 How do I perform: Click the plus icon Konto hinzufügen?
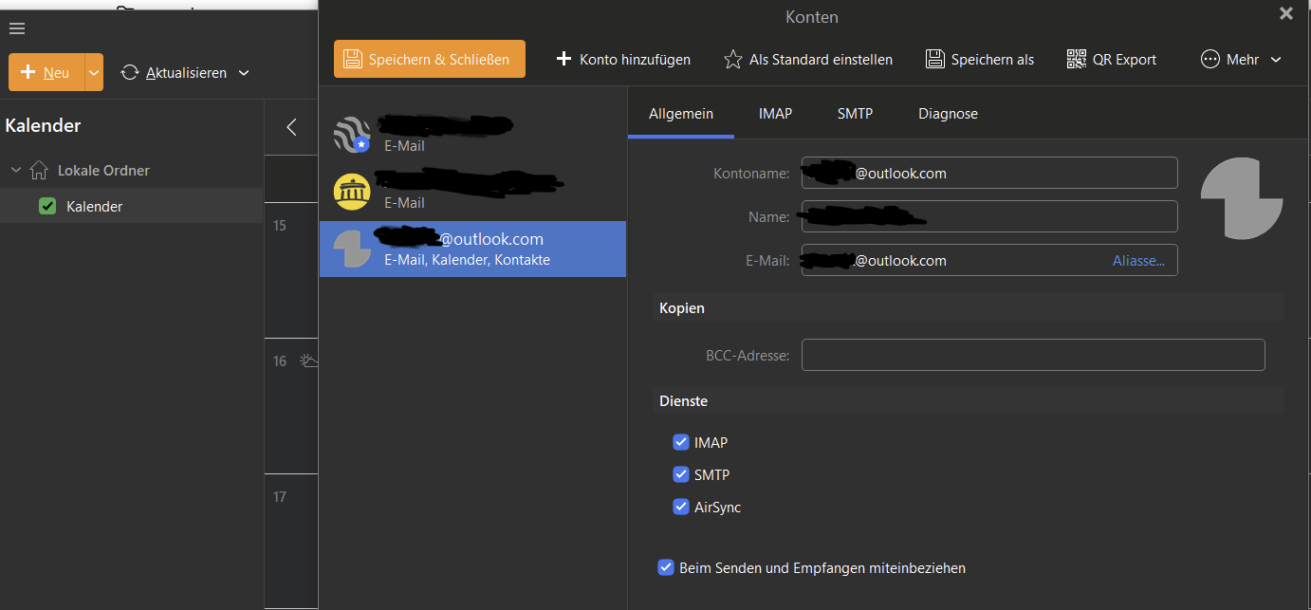tap(563, 59)
